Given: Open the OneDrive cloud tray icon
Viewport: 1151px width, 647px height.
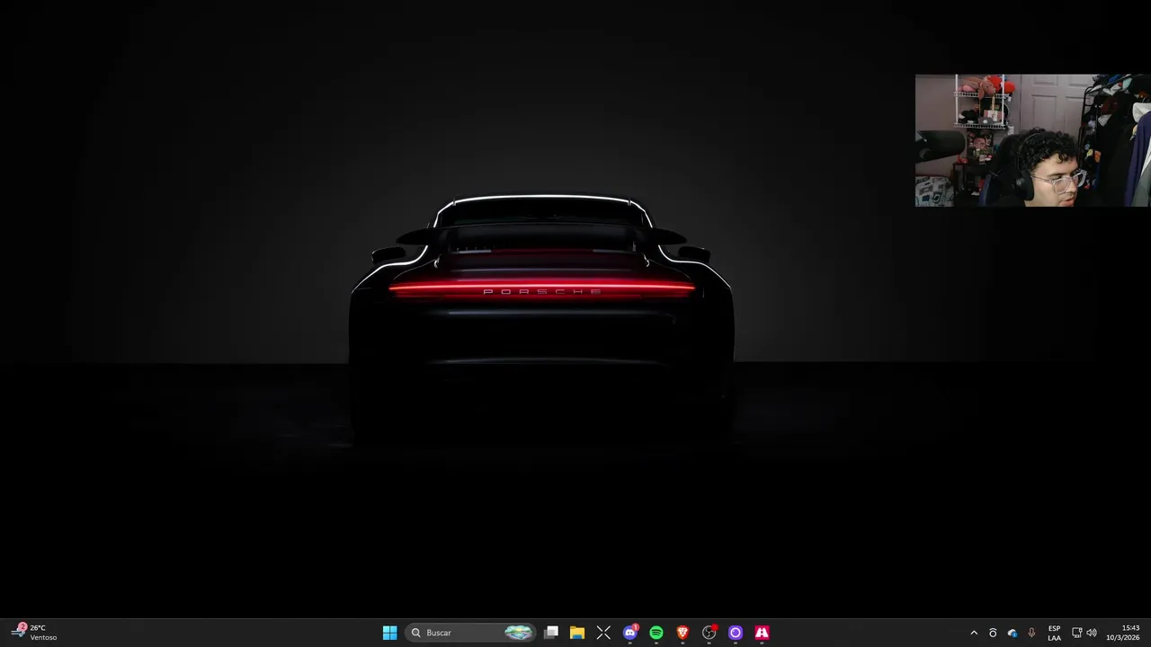Looking at the screenshot, I should click(1013, 633).
